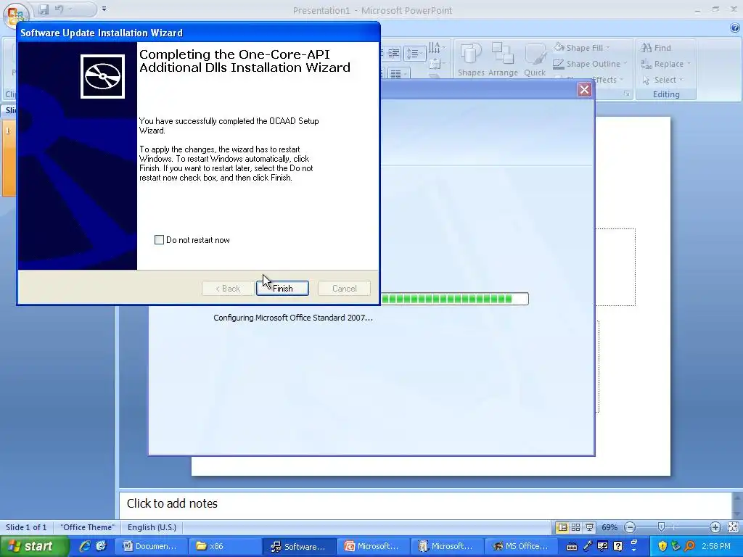Open the Drawing group dialog launcher
Viewport: 743px width, 557px height.
626,94
